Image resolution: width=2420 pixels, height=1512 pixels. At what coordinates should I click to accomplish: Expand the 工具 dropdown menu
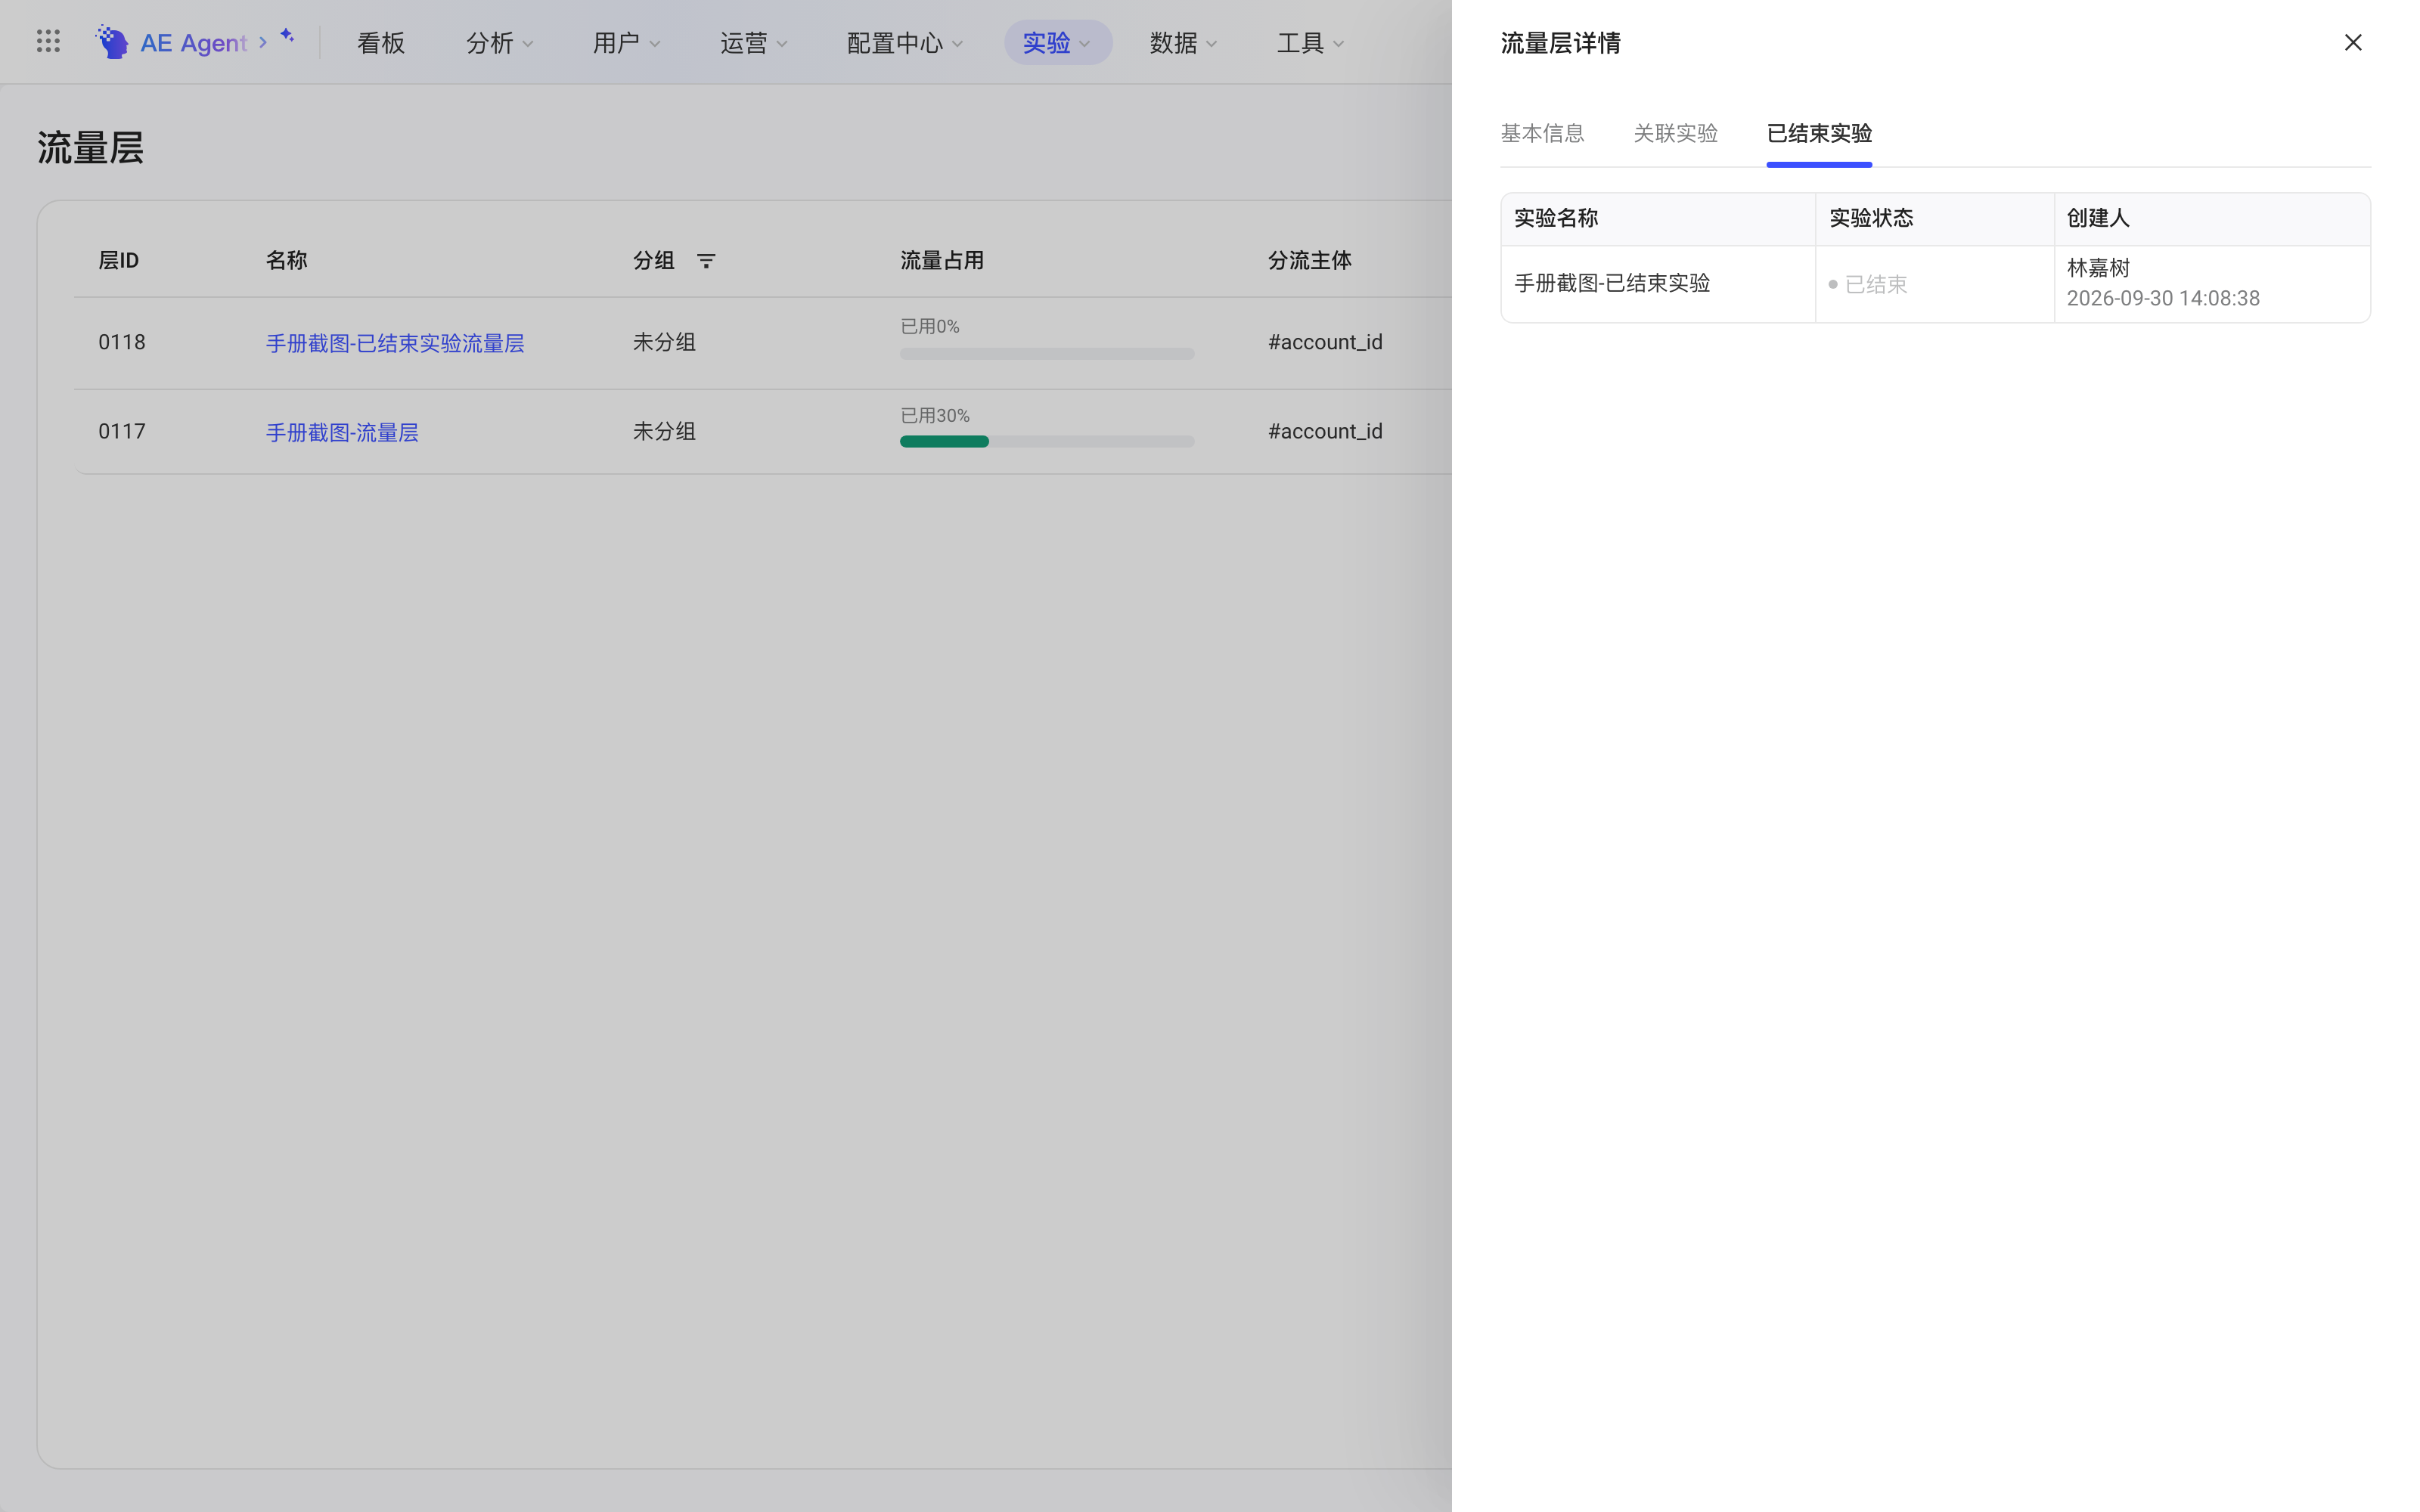(x=1311, y=43)
